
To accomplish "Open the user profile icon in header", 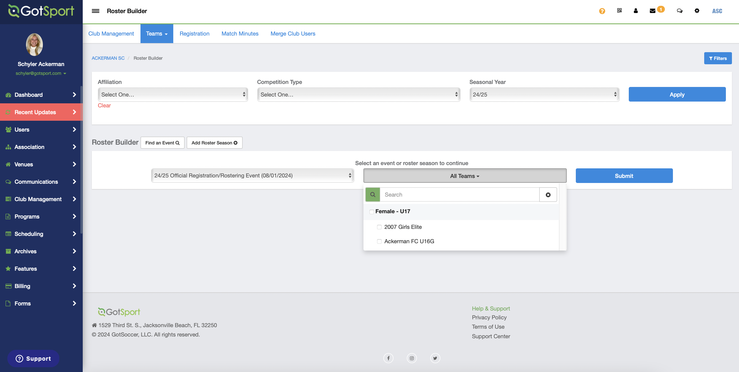I will tap(635, 11).
